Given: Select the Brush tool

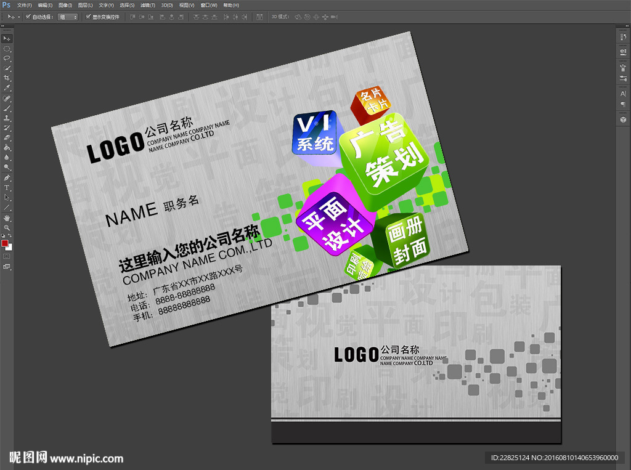Looking at the screenshot, I should 7,108.
